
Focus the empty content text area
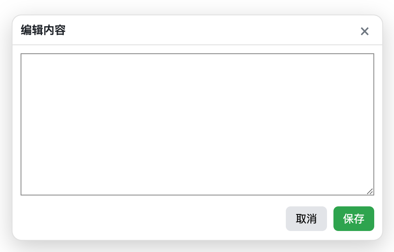(197, 124)
